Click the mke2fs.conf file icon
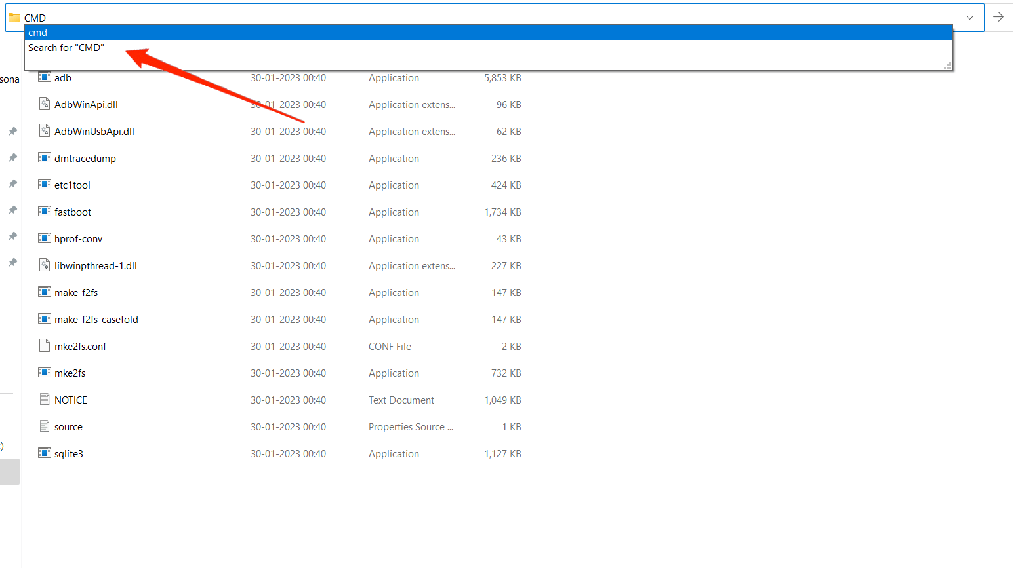This screenshot has width=1020, height=568. tap(45, 346)
